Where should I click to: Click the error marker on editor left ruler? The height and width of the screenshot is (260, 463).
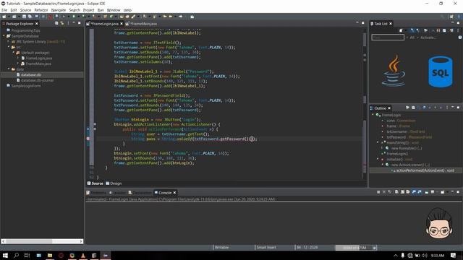coord(88,139)
